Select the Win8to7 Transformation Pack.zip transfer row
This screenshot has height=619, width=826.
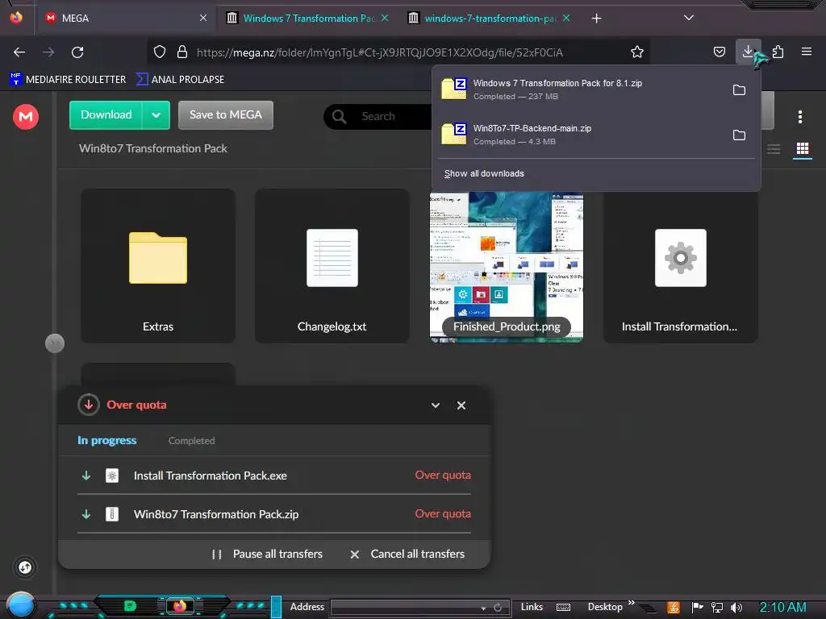(x=274, y=514)
